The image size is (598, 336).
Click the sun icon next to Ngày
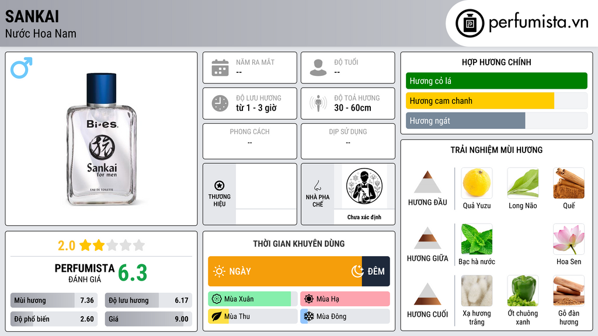[x=219, y=271]
